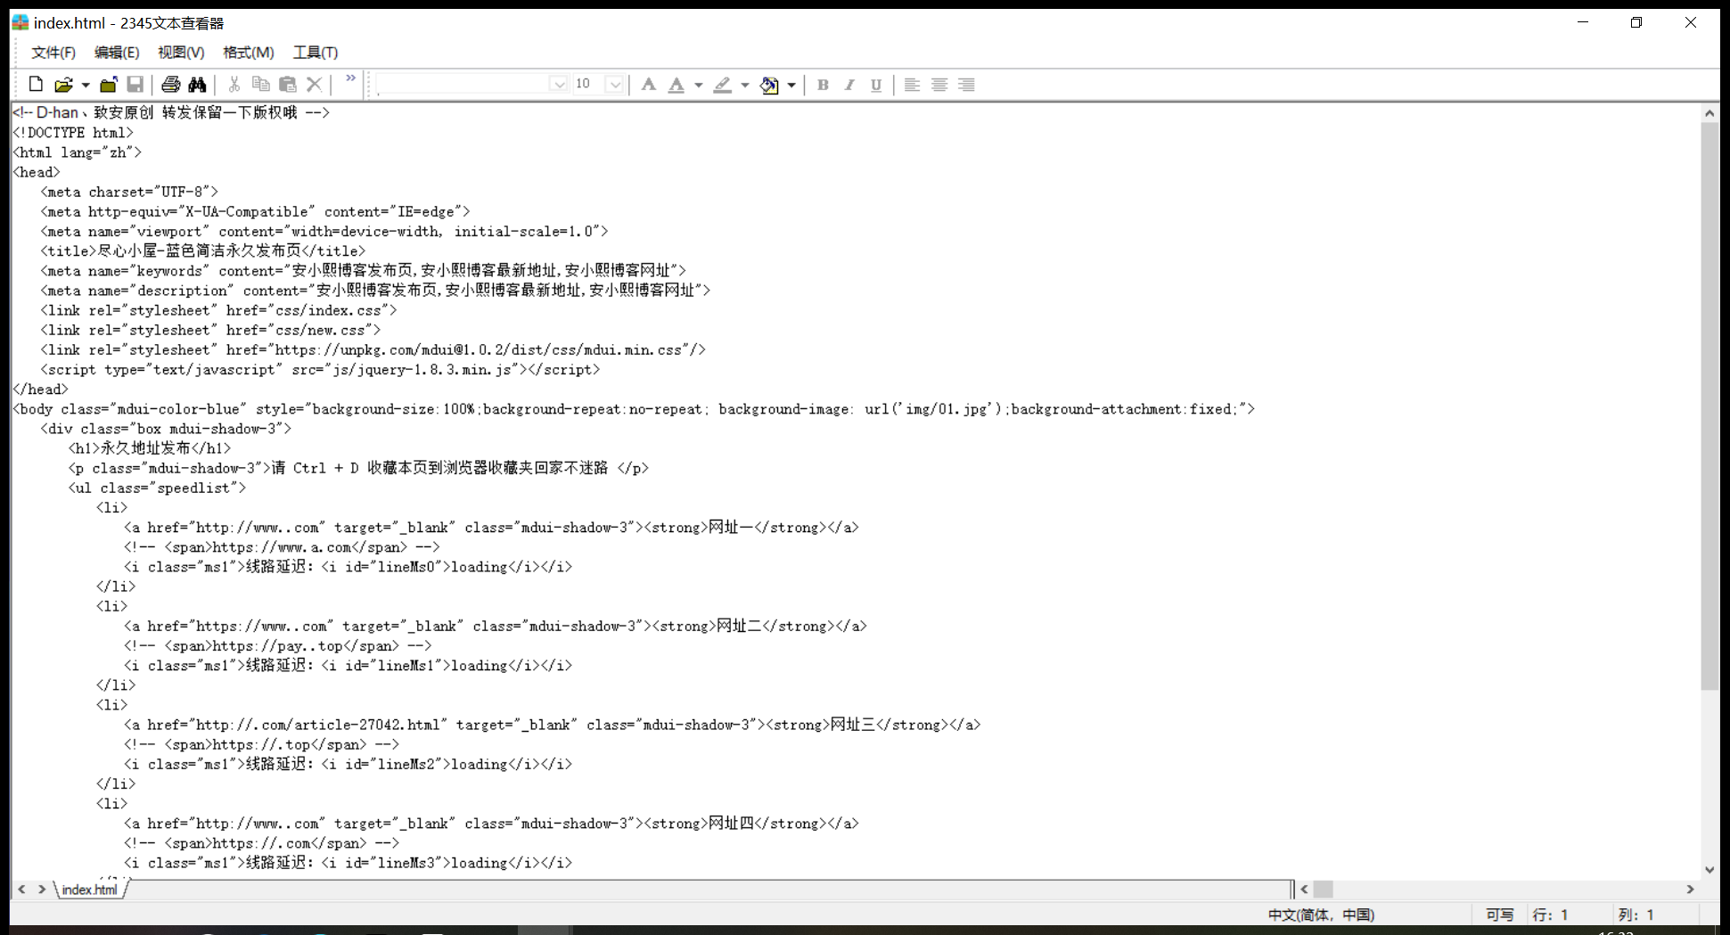Click the 行: 1 status entry
This screenshot has height=935, width=1730.
click(x=1550, y=915)
